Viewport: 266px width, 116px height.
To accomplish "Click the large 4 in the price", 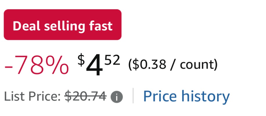I will tap(94, 67).
